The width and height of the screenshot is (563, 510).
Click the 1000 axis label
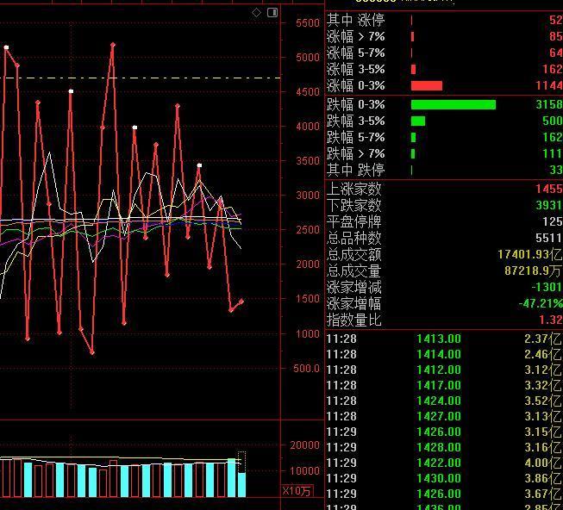point(308,334)
